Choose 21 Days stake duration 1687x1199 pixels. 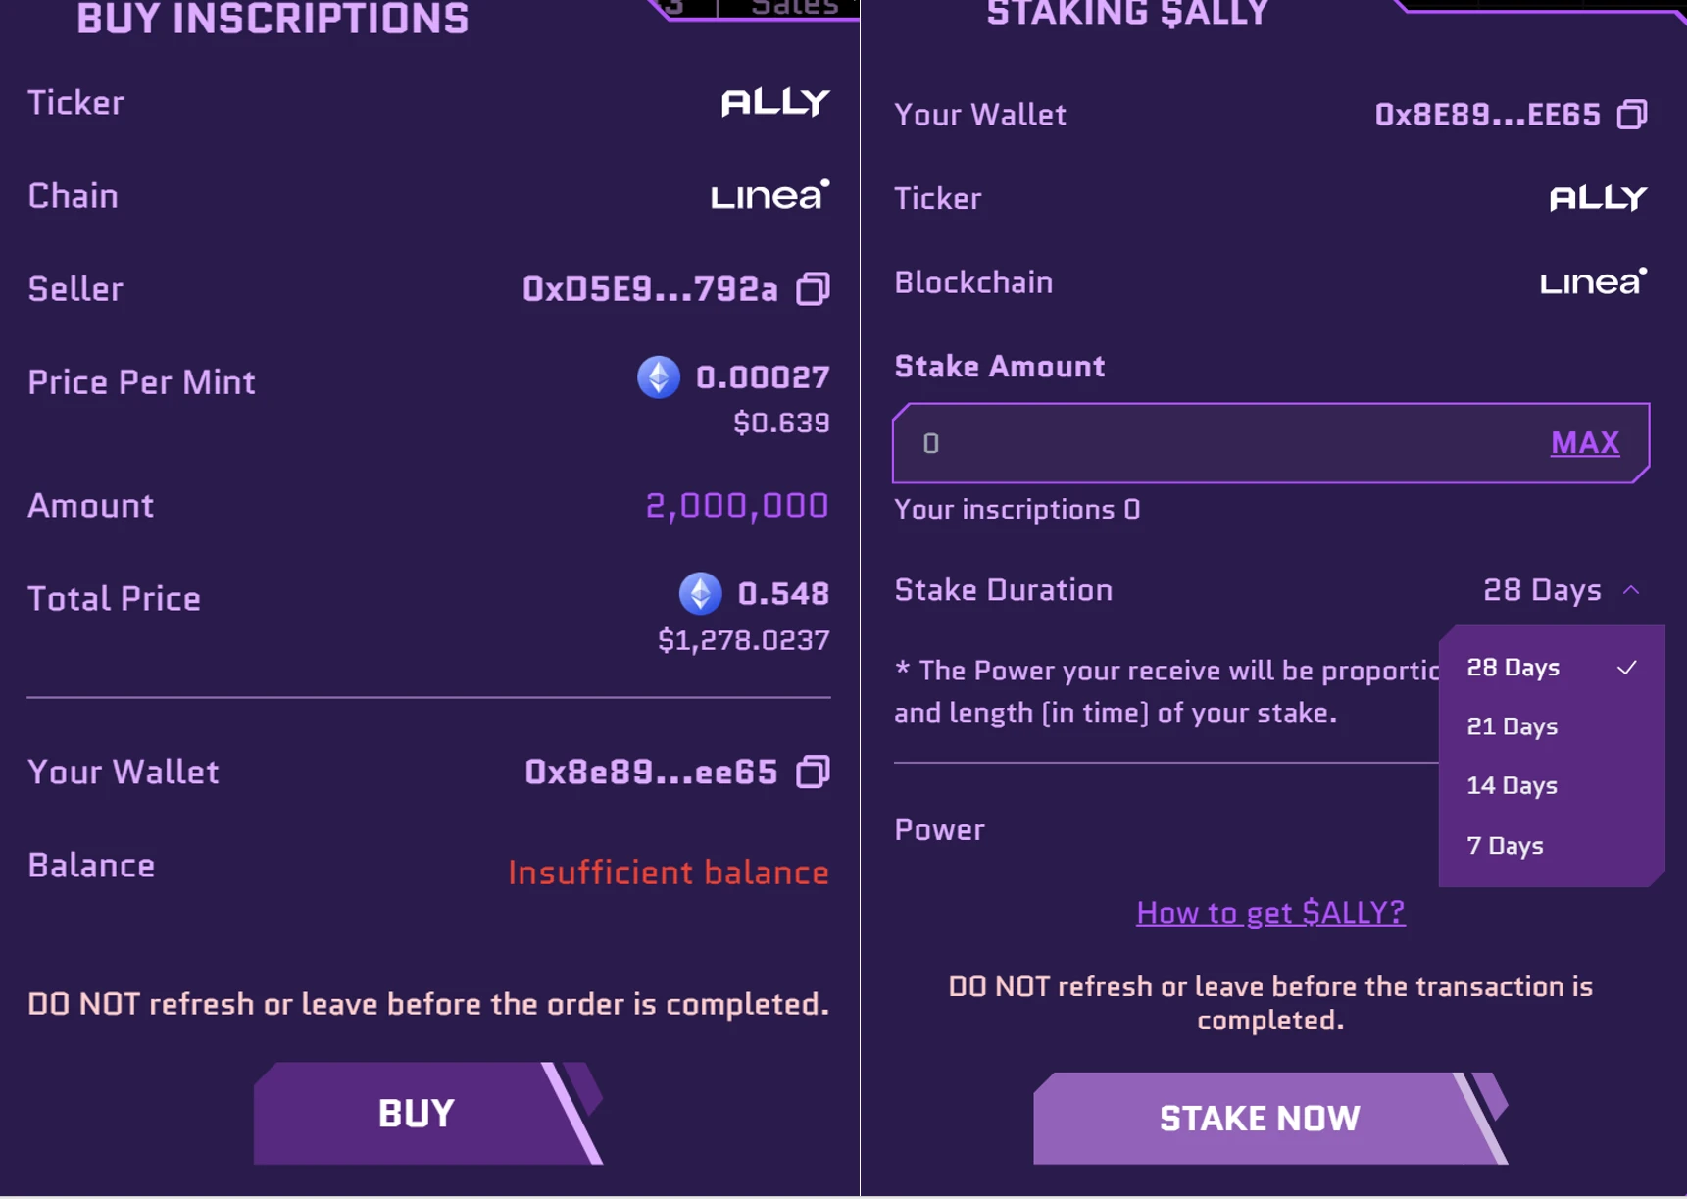pyautogui.click(x=1513, y=726)
